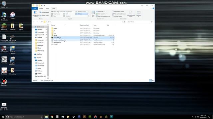Viewport: 213px width, 119px height.
Task: Open Videos under This PC
Action: (39, 74)
